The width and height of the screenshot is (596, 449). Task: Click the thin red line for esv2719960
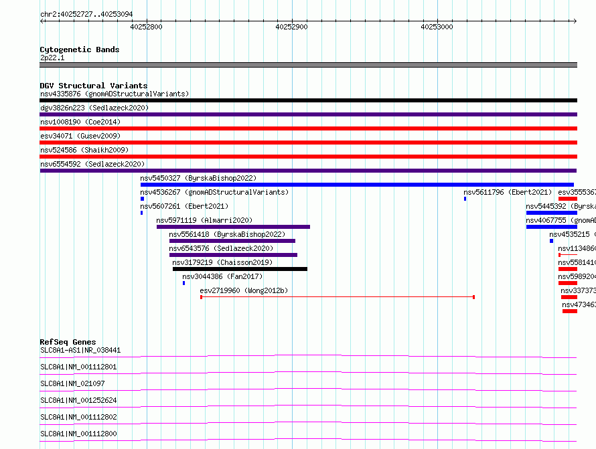coord(338,297)
